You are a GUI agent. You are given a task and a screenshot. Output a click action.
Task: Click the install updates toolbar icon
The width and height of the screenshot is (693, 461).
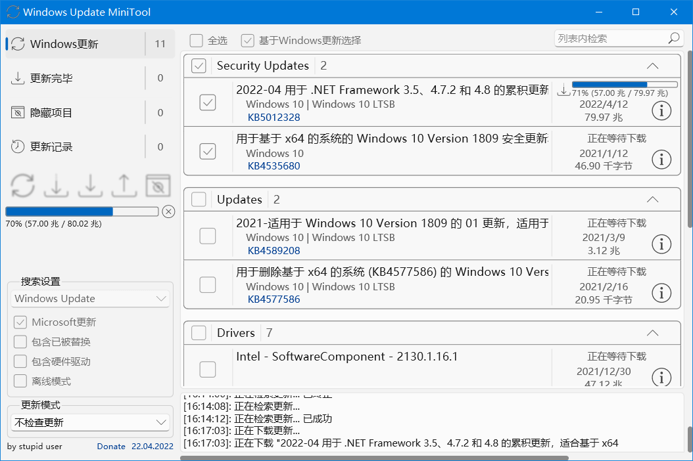[90, 185]
